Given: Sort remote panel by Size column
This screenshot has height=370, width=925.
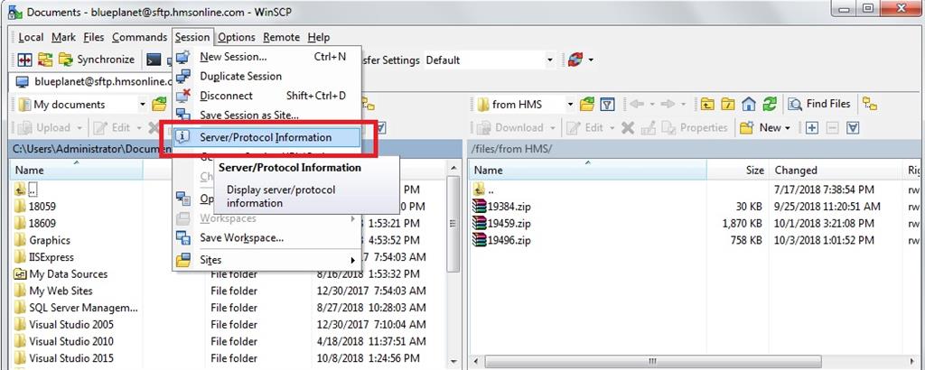Looking at the screenshot, I should pyautogui.click(x=737, y=170).
